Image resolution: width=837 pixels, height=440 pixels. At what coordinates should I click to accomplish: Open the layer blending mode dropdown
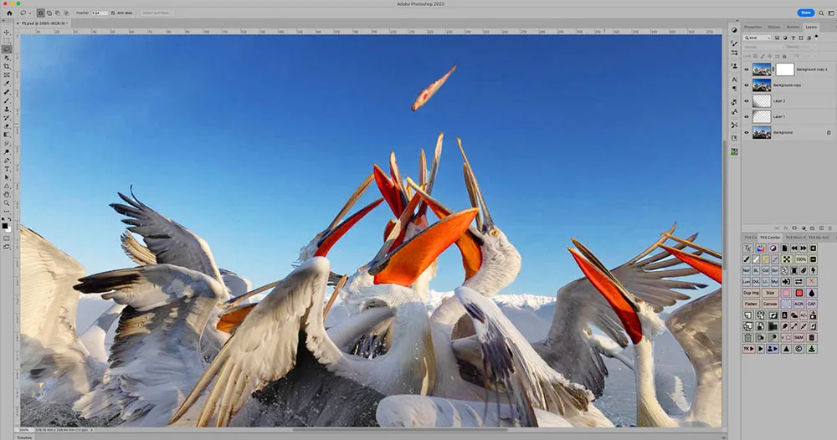(x=764, y=47)
